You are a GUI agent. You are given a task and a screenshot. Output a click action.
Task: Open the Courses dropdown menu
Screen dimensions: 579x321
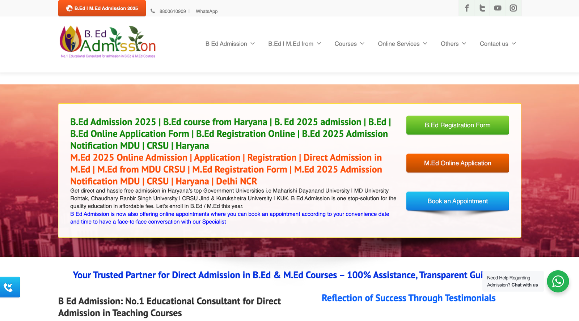tap(349, 44)
